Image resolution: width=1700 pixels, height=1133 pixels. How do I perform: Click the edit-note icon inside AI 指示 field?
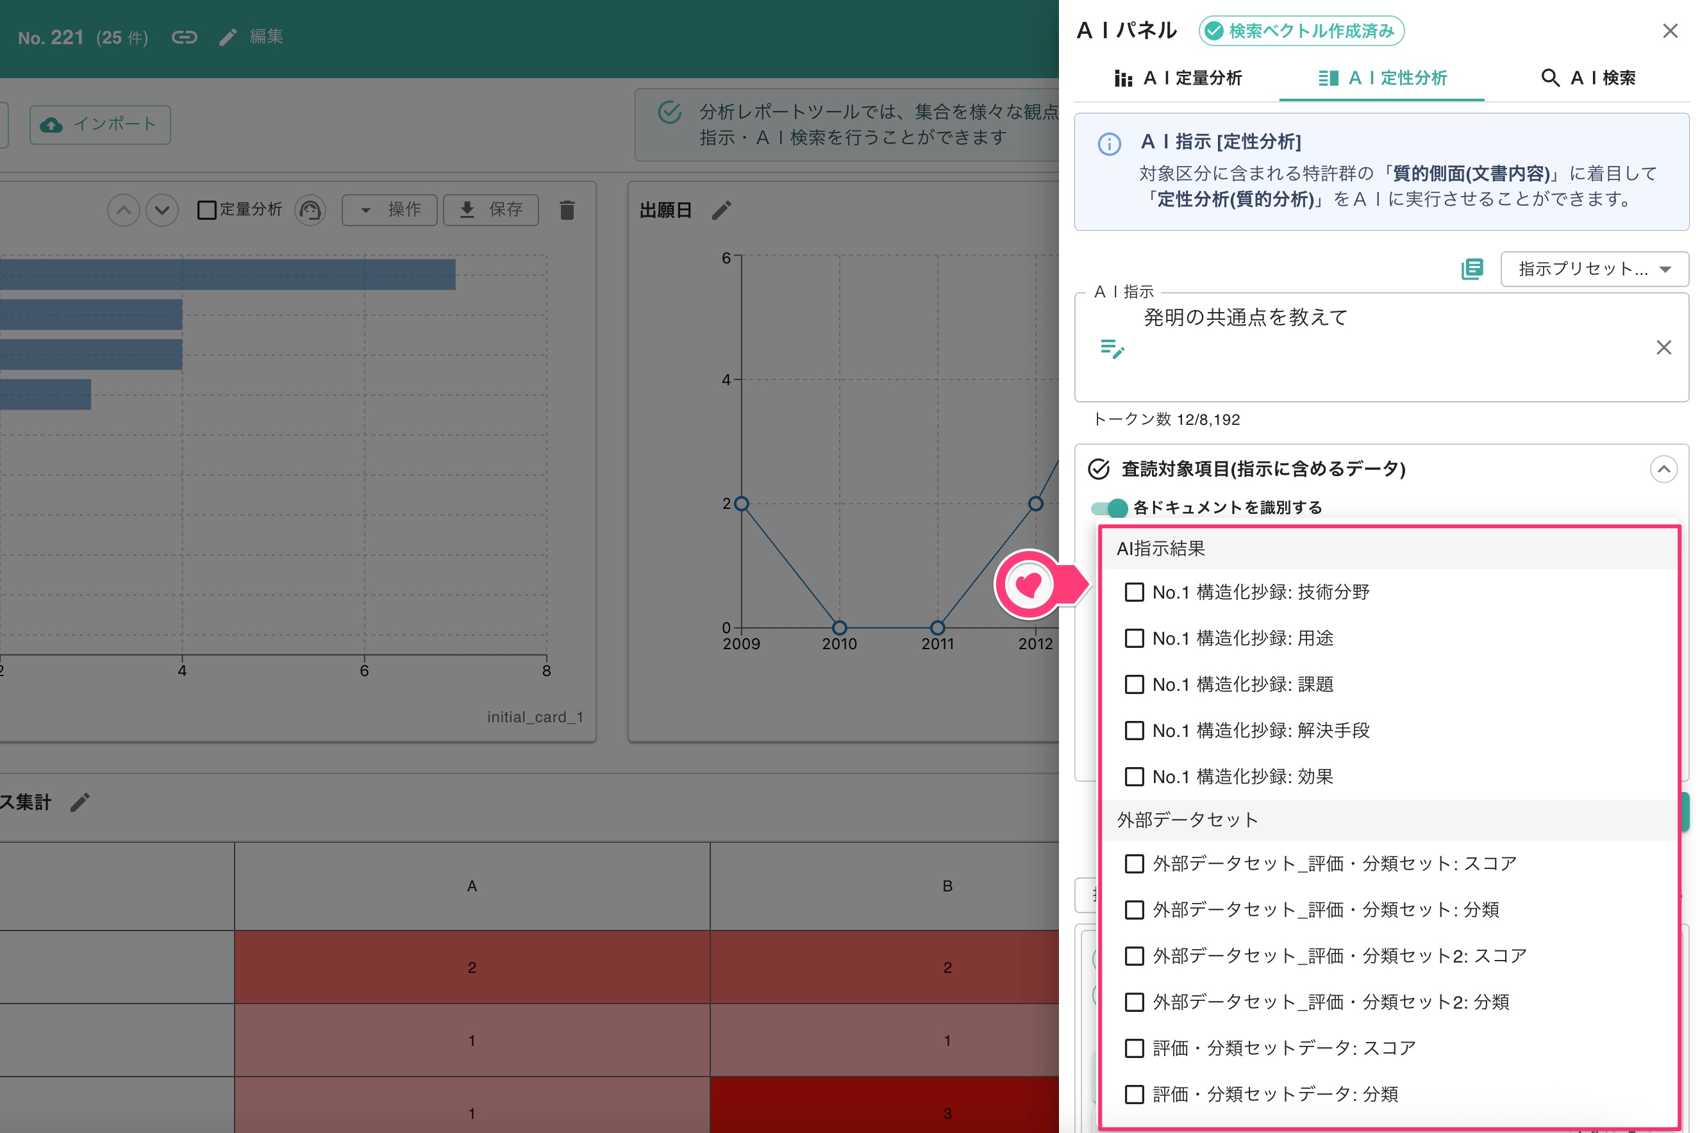click(1112, 348)
